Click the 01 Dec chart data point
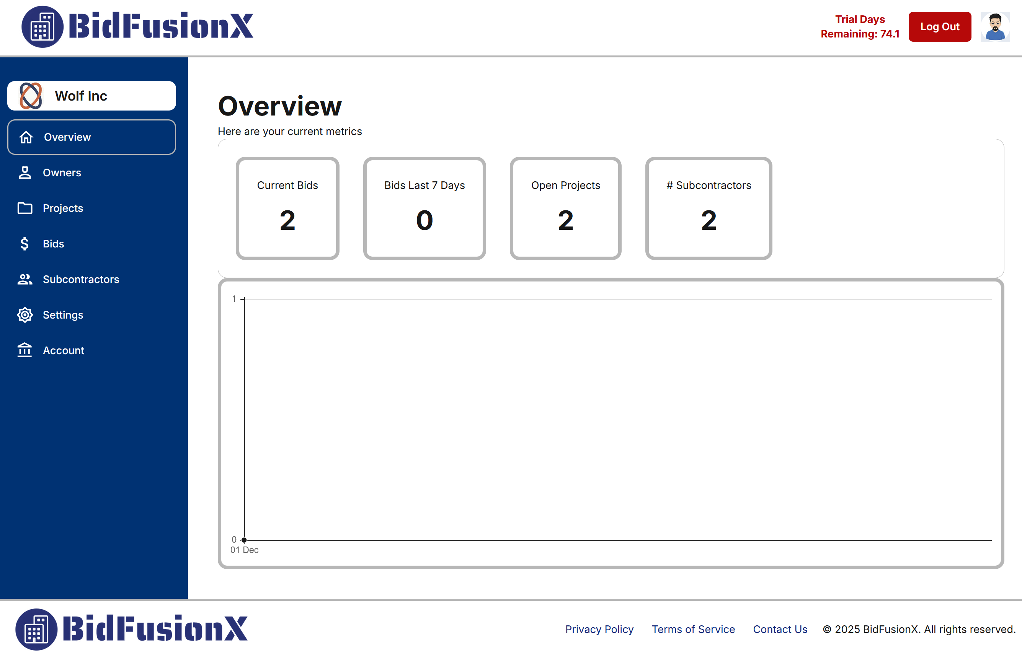 (x=244, y=539)
